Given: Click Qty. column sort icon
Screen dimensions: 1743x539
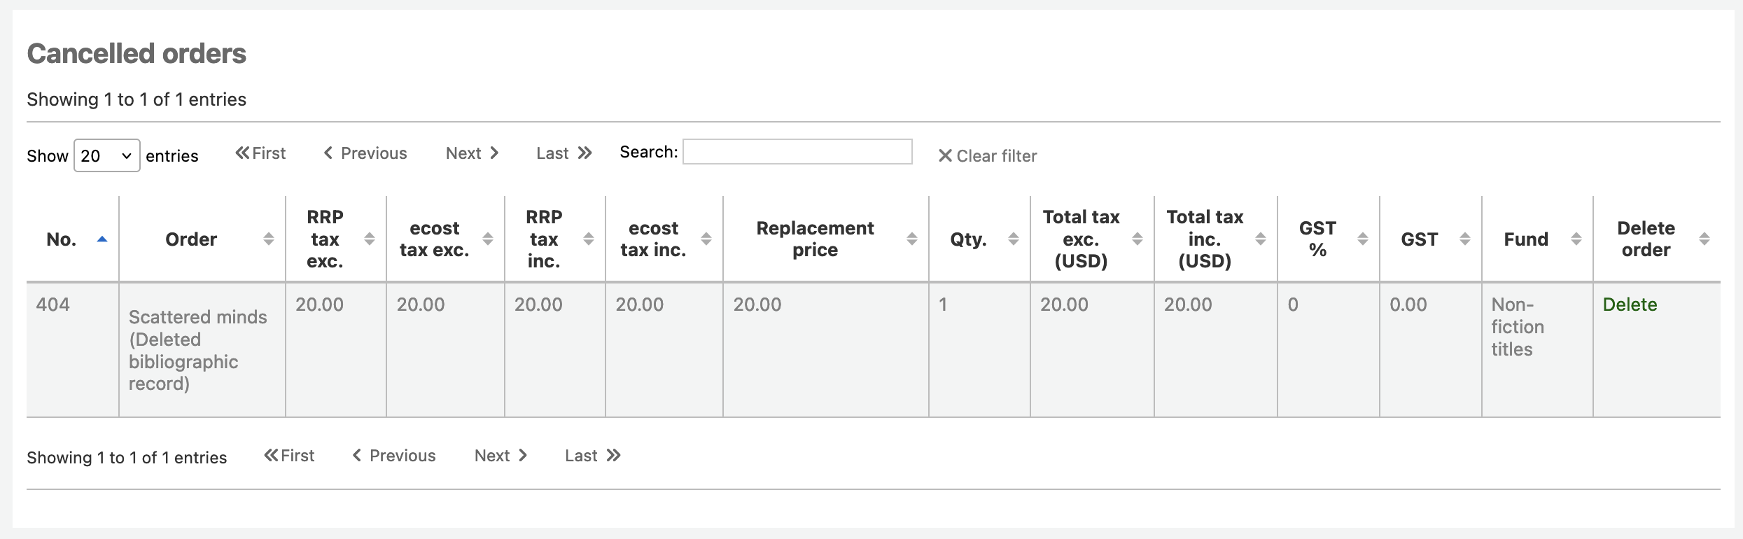Looking at the screenshot, I should [1013, 239].
